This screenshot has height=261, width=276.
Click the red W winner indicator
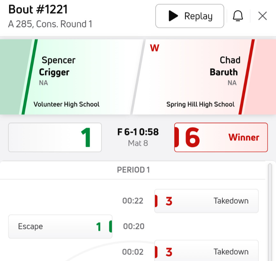155,48
